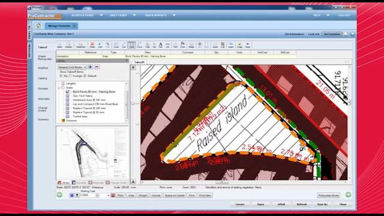Click the blue add-library arrow icon
Screen dimensions: 384x216
pyautogui.click(x=91, y=67)
